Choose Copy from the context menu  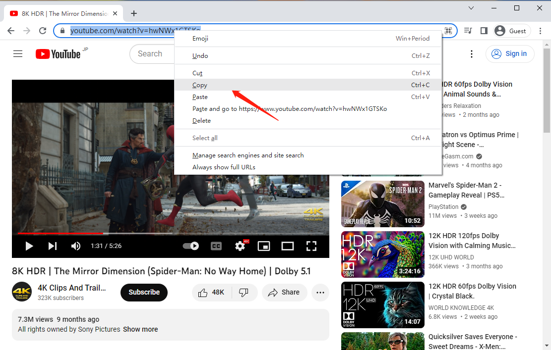308,85
